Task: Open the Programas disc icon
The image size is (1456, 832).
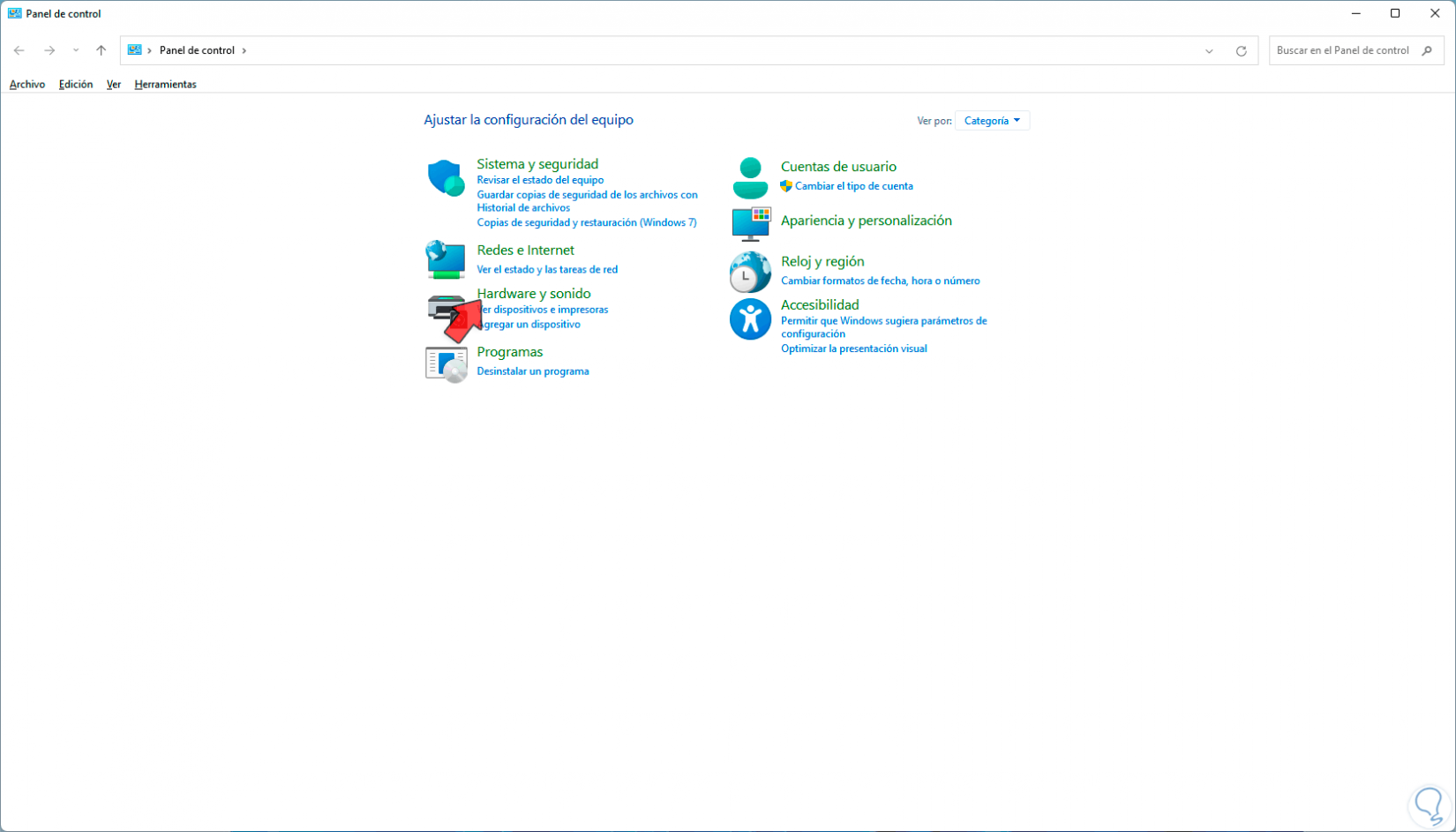Action: pos(447,364)
